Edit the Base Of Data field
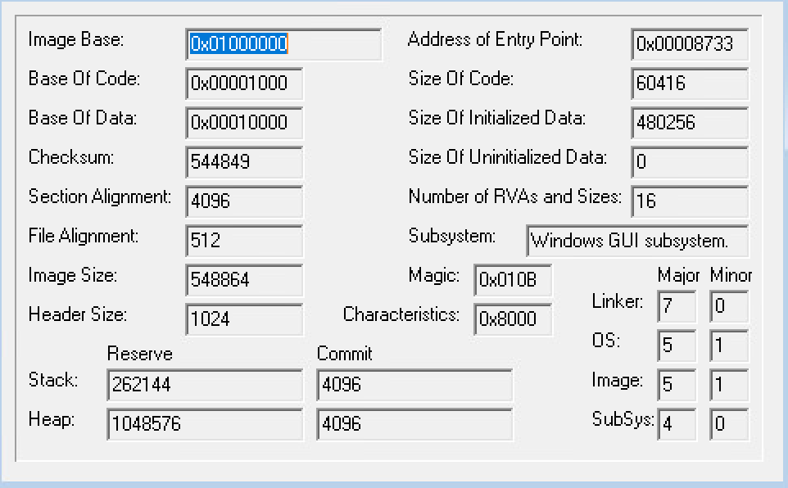This screenshot has height=488, width=788. click(x=243, y=123)
